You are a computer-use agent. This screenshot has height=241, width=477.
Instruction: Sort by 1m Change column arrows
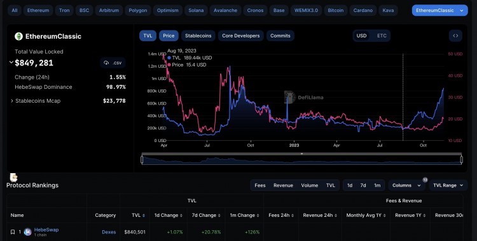coord(258,216)
